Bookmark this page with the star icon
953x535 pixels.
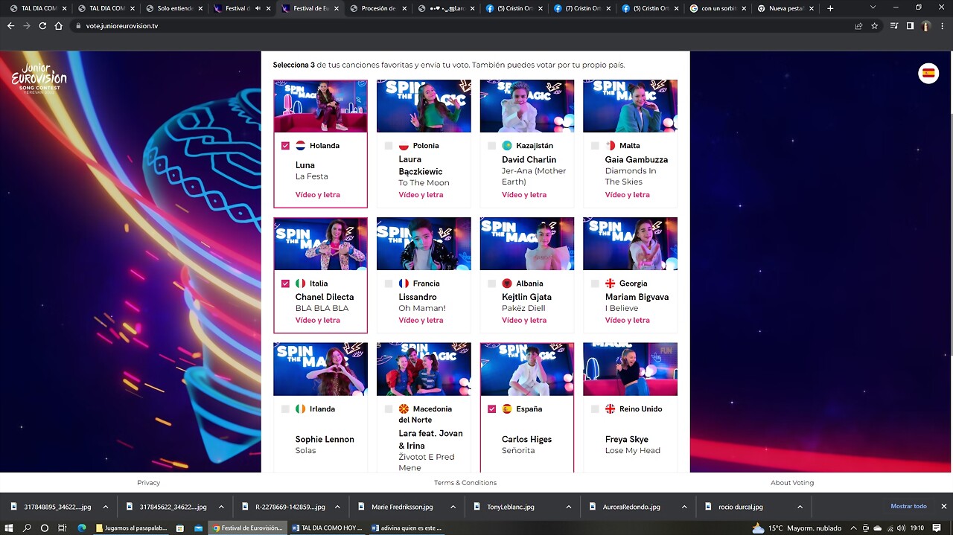(x=875, y=25)
